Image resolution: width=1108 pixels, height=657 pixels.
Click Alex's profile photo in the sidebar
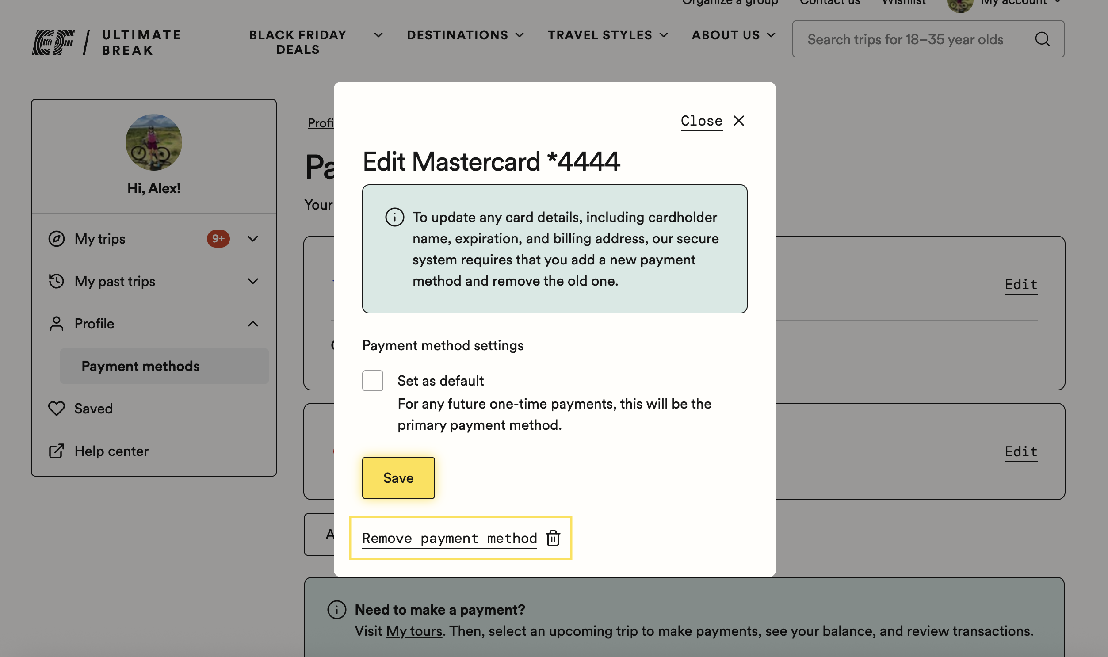pos(153,142)
